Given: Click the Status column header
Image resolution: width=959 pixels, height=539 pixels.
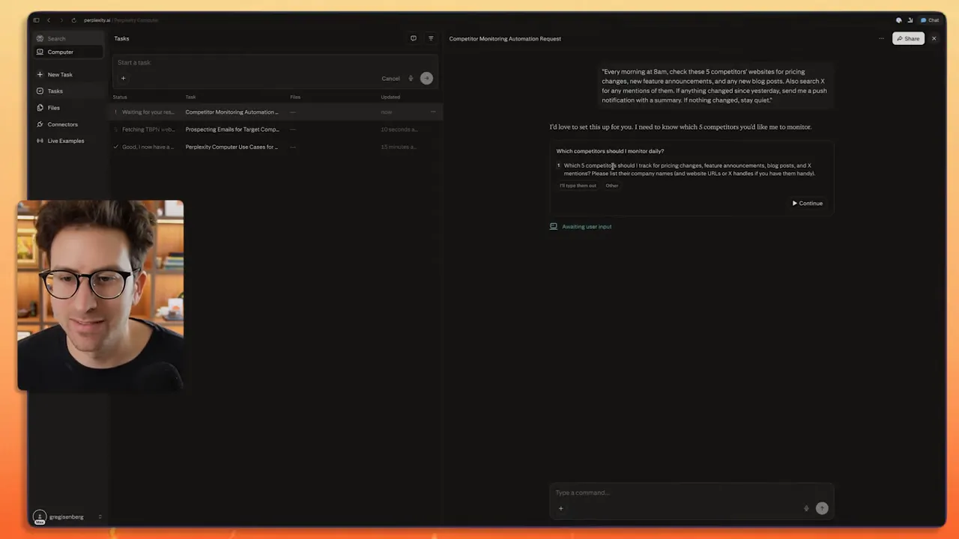Looking at the screenshot, I should point(120,97).
